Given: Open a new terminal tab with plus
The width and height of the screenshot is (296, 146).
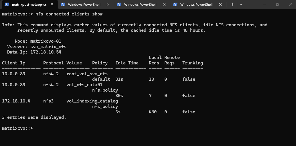Looking at the screenshot, I should (232, 4).
